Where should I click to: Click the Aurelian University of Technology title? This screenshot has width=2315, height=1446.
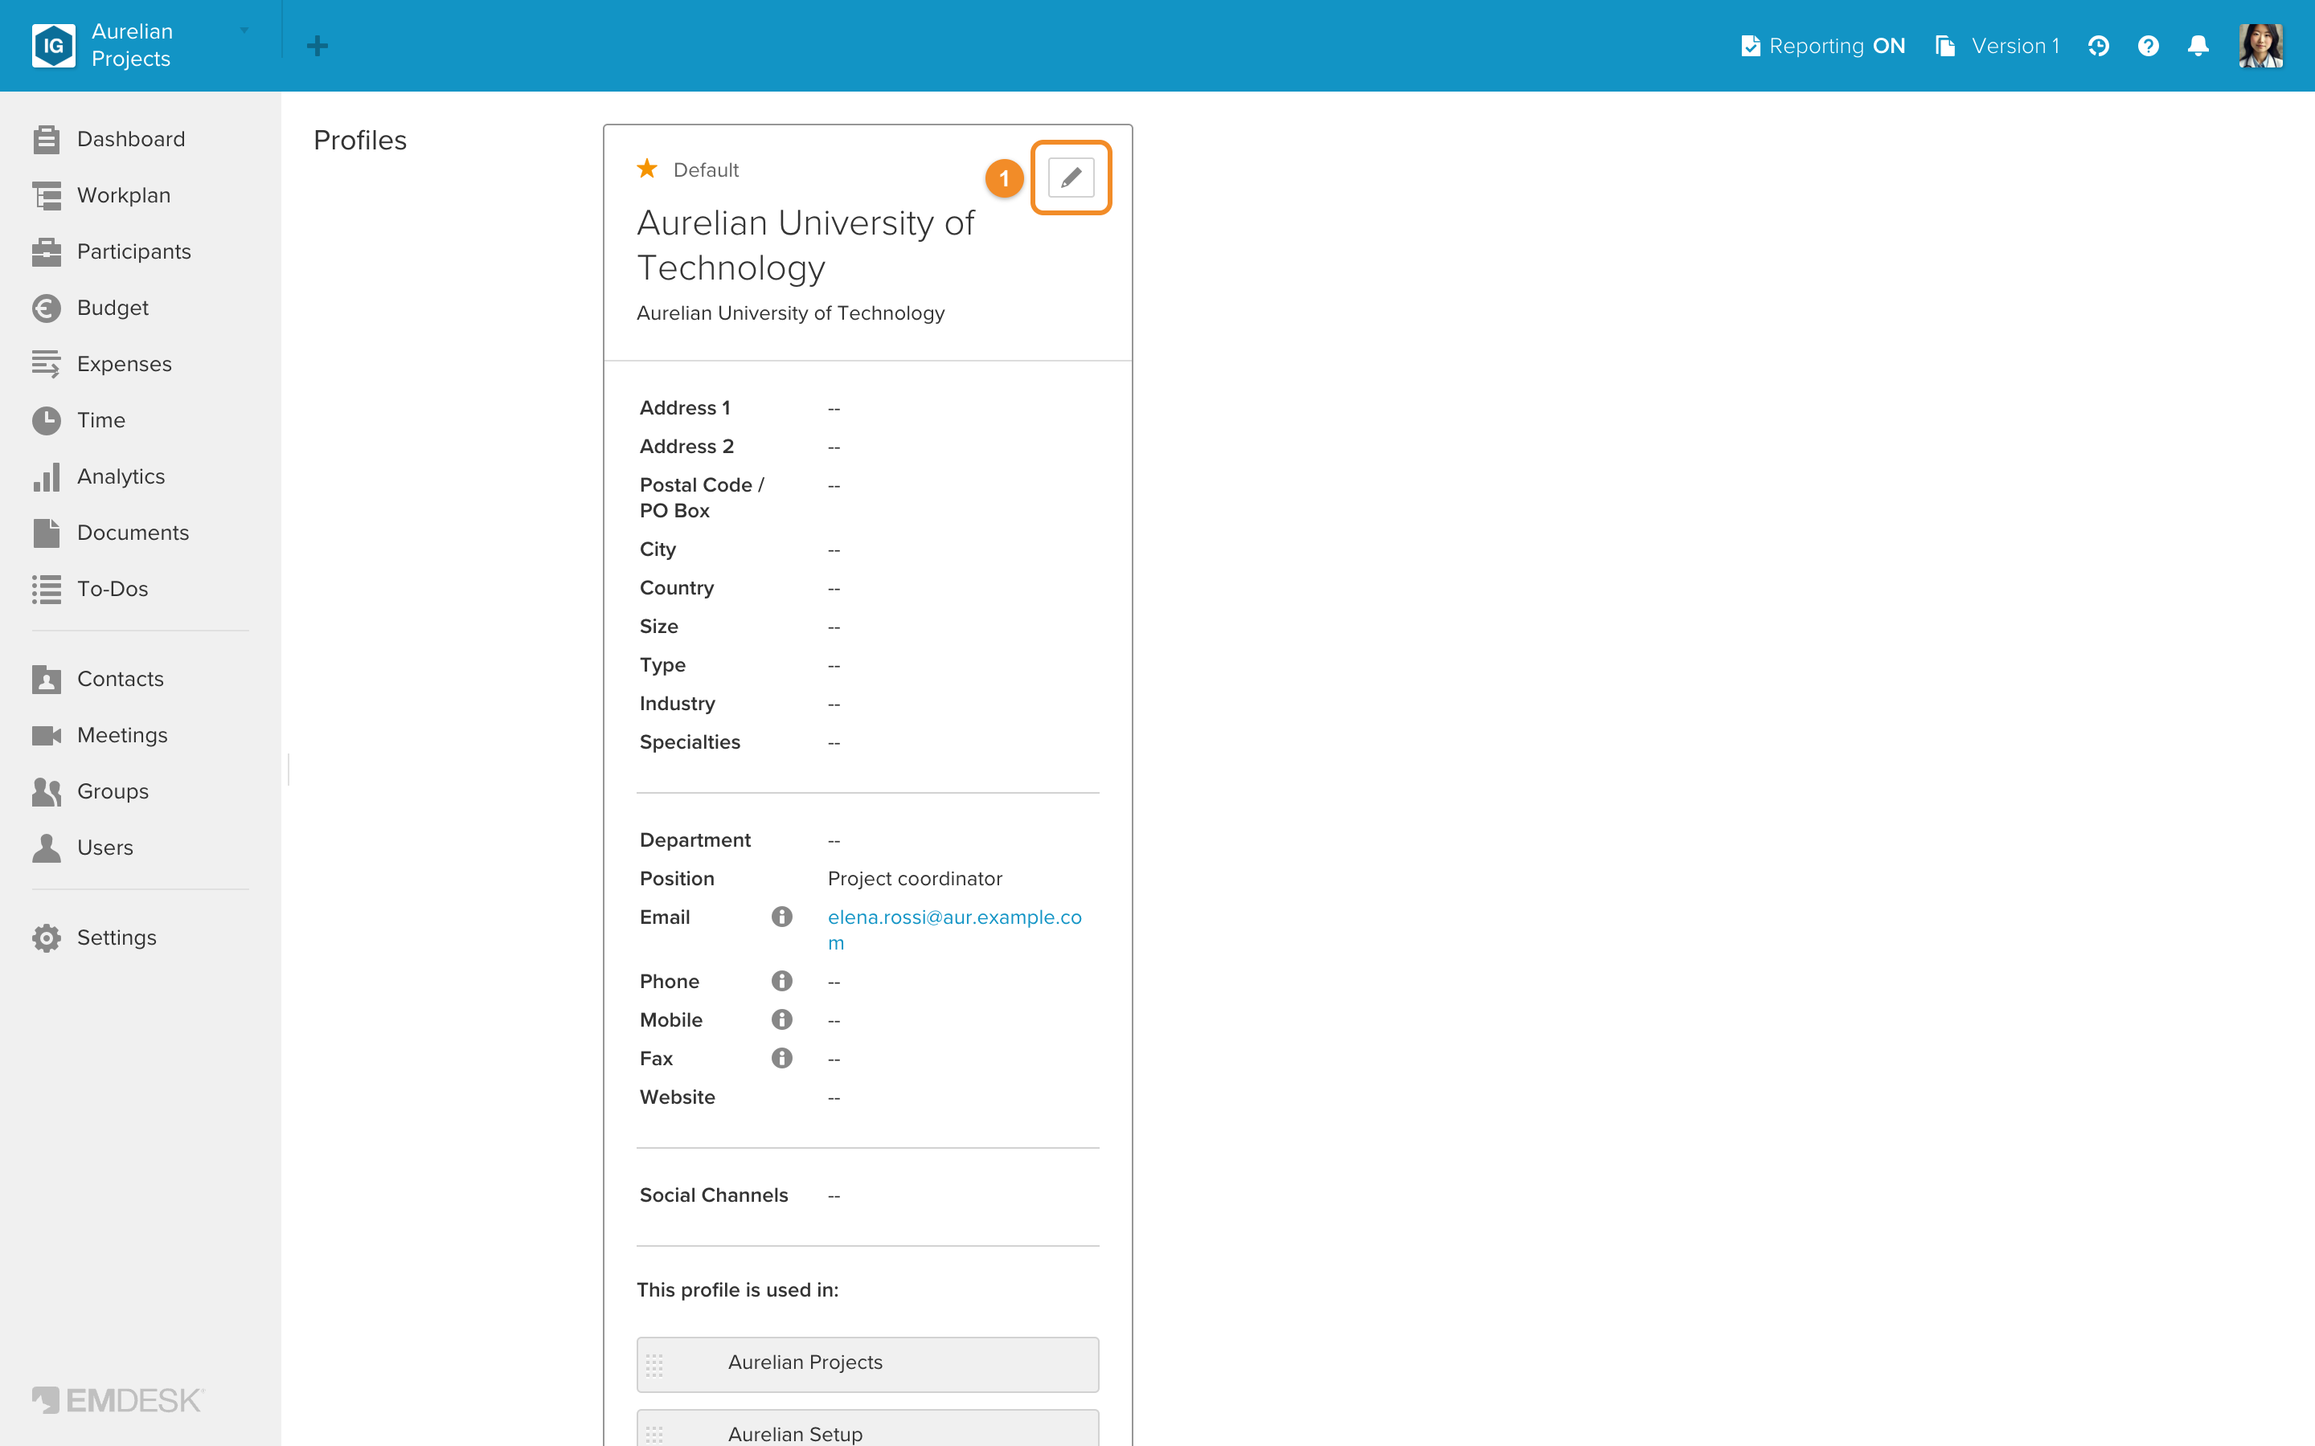805,245
